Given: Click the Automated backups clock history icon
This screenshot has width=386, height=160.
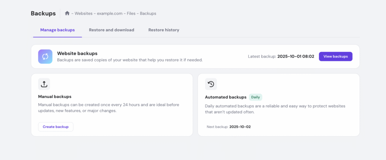Looking at the screenshot, I should 211,84.
